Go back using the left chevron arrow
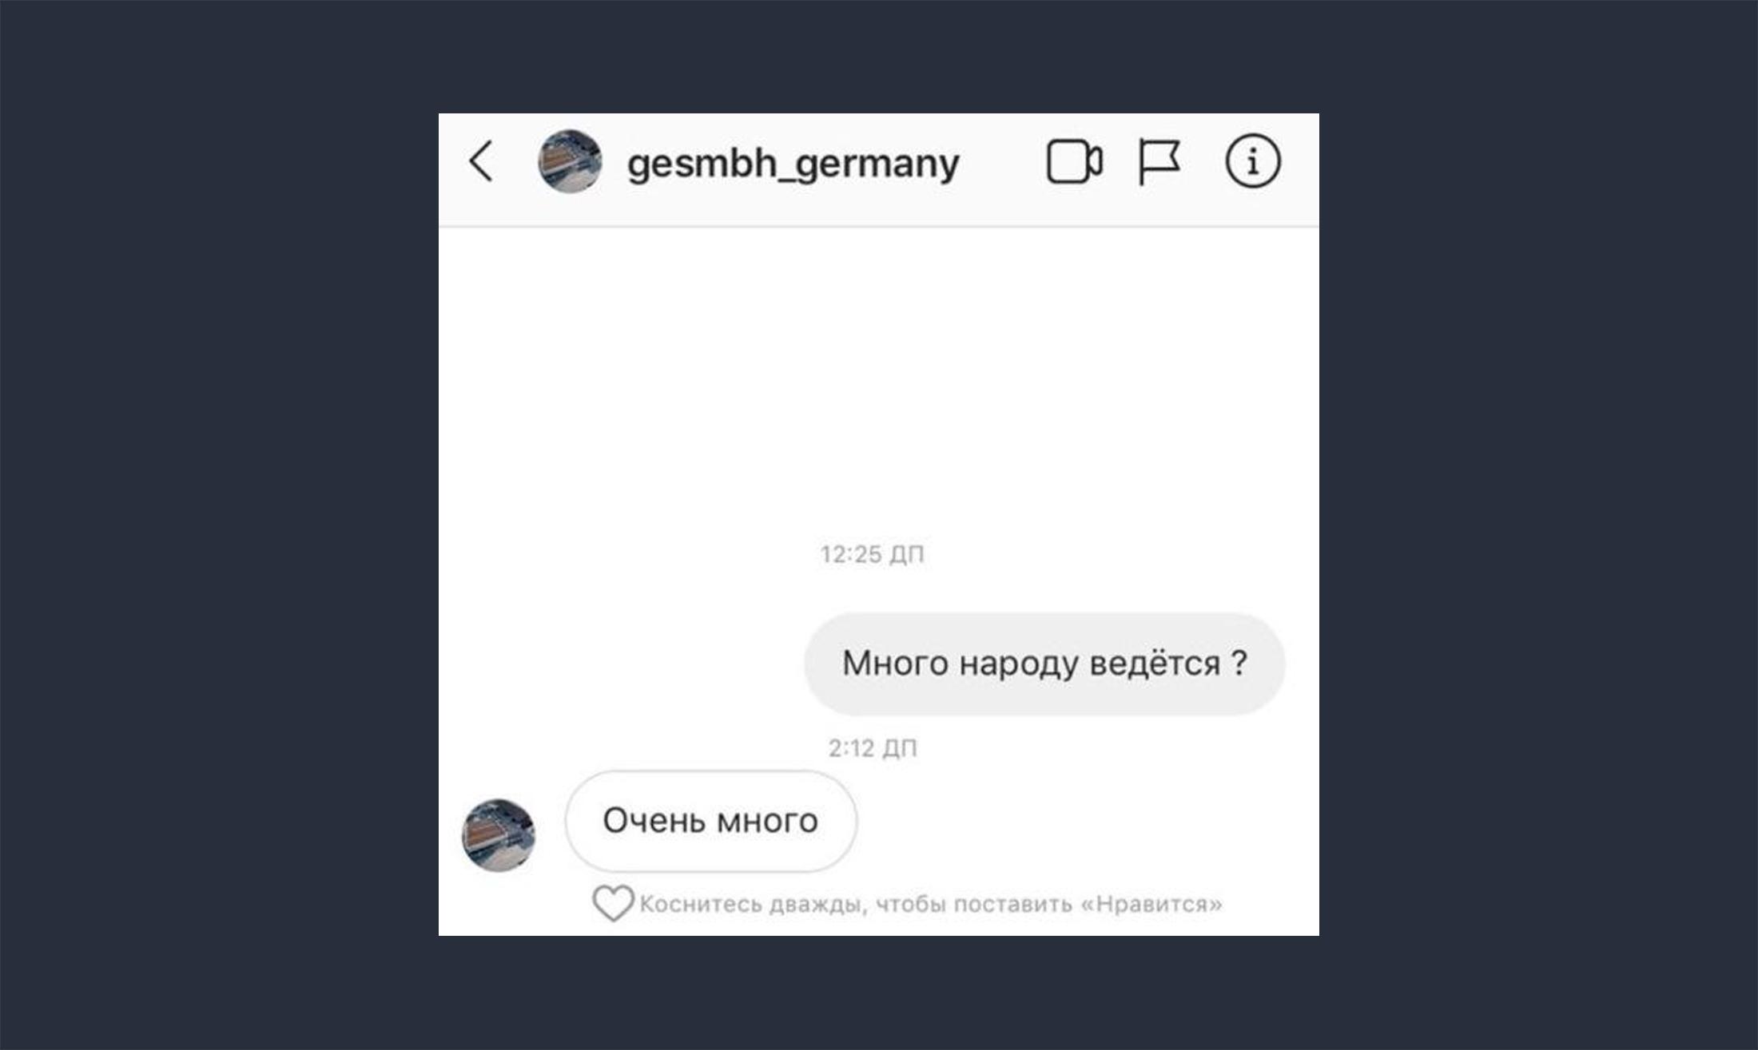Viewport: 1758px width, 1050px height. (x=481, y=162)
